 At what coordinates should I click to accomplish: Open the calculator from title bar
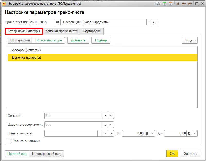(164, 4)
